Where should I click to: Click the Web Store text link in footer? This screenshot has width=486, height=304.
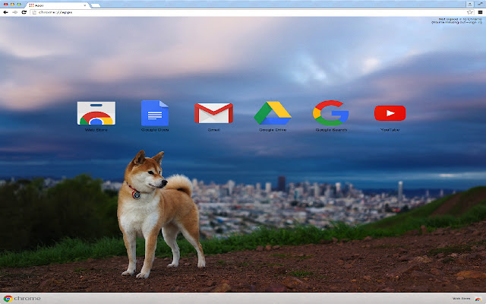tap(461, 299)
